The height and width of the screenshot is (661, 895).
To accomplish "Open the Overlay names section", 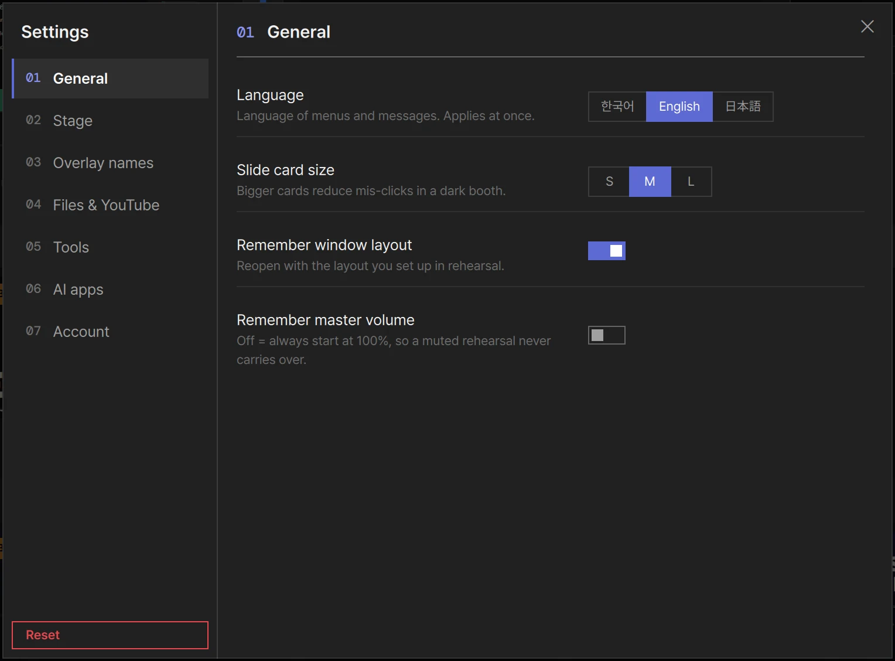I will pyautogui.click(x=110, y=163).
